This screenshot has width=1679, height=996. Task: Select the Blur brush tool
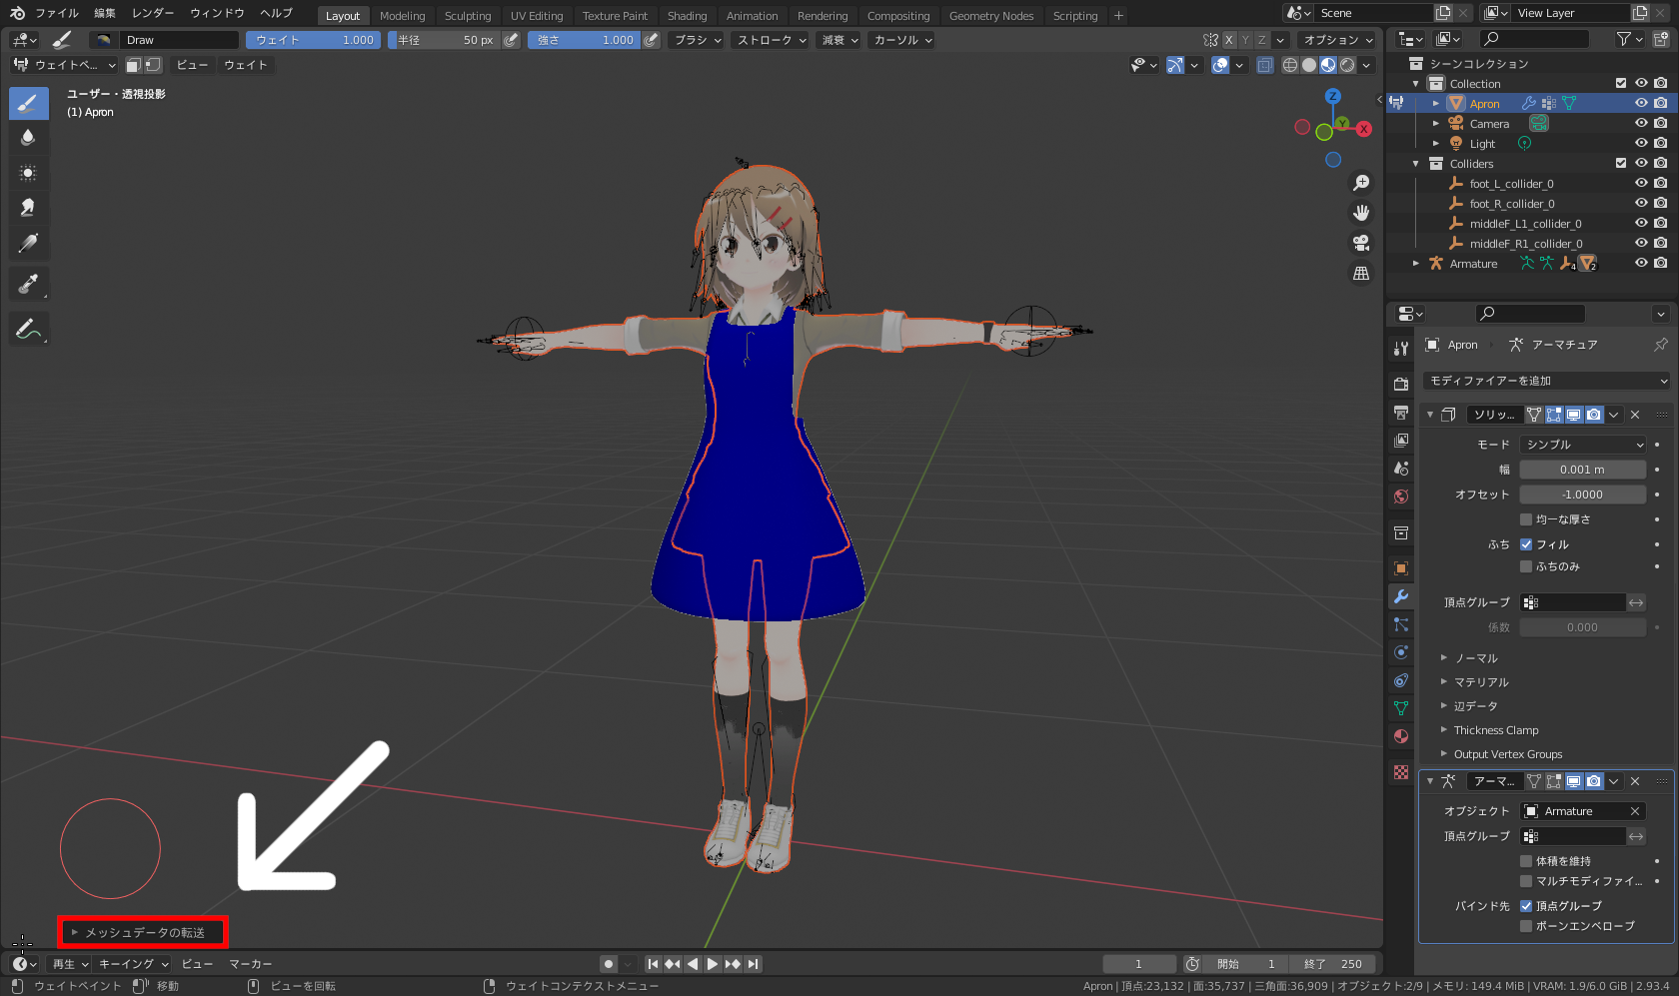28,137
